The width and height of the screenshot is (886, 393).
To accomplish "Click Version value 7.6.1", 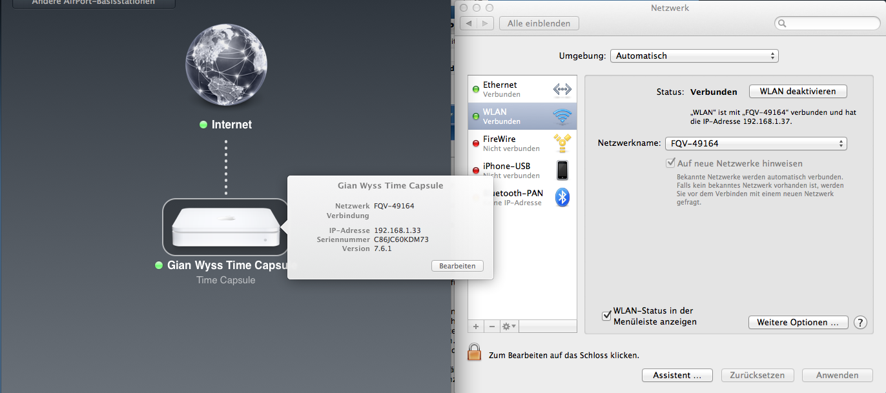I will 383,248.
